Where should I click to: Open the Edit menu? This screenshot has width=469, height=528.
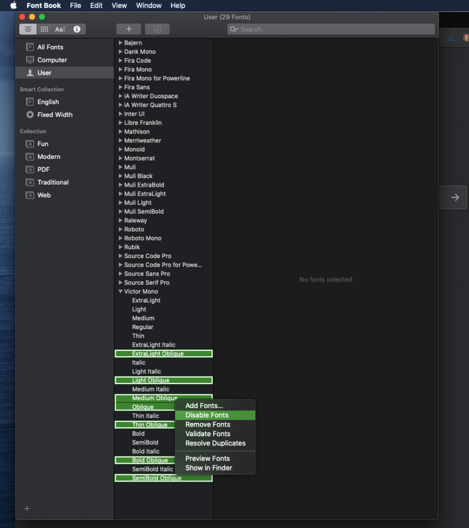pyautogui.click(x=96, y=5)
